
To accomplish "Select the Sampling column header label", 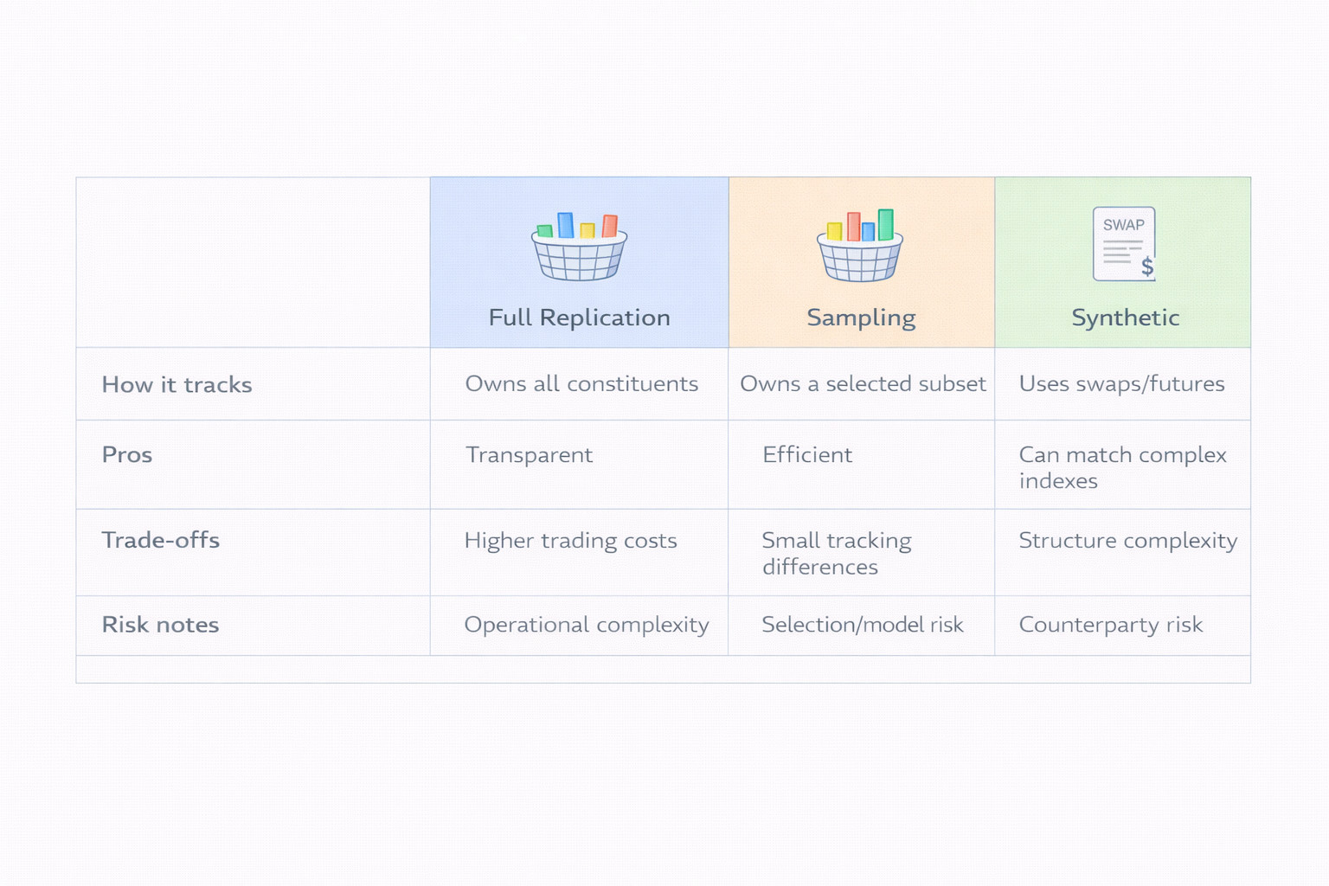I will pyautogui.click(x=861, y=318).
